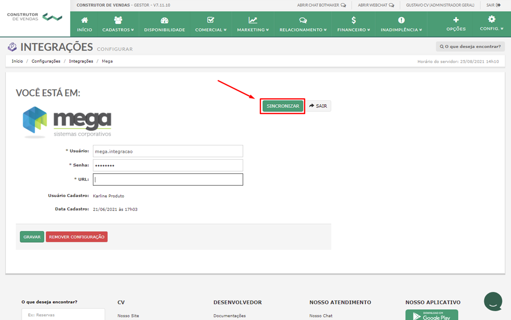
Task: Click the Integrações breadcrumb link
Action: (x=81, y=61)
